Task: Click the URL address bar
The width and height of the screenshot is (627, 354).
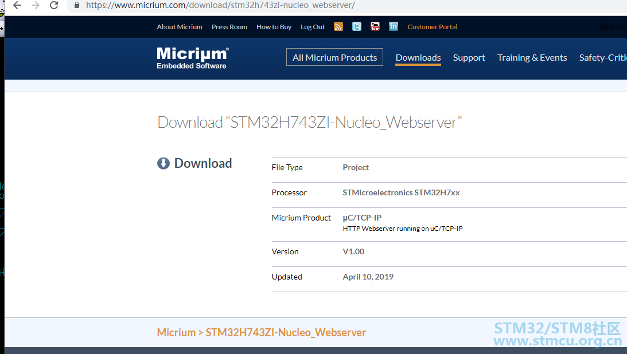Action: (x=348, y=5)
